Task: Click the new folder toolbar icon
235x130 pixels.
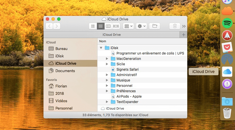Action: pyautogui.click(x=155, y=26)
